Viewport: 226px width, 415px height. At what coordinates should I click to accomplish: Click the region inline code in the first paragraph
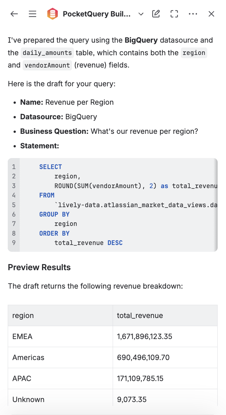194,53
